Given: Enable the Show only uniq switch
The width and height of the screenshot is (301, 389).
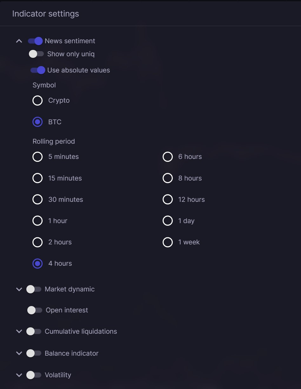Looking at the screenshot, I should point(36,54).
